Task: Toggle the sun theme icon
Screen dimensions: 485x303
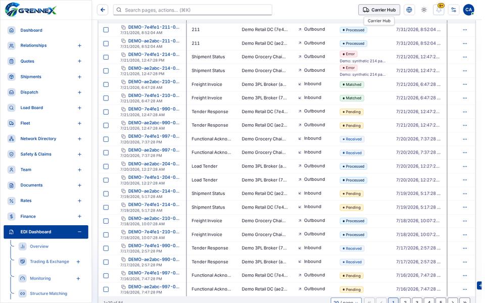Action: 424,10
